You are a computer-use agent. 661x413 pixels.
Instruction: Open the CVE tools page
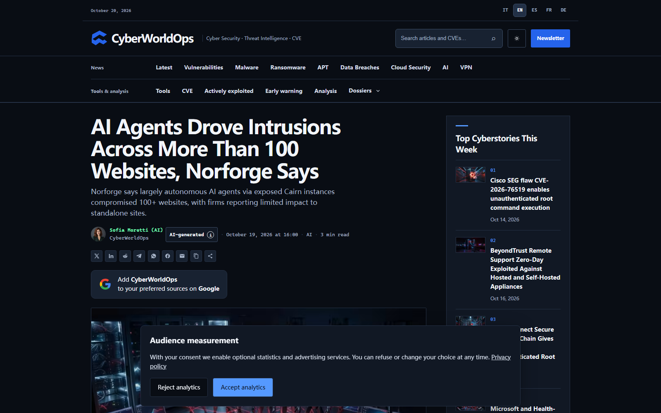point(187,91)
